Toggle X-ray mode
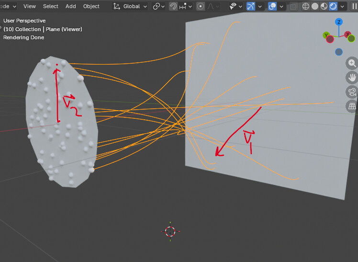The image size is (358, 262). [x=293, y=6]
